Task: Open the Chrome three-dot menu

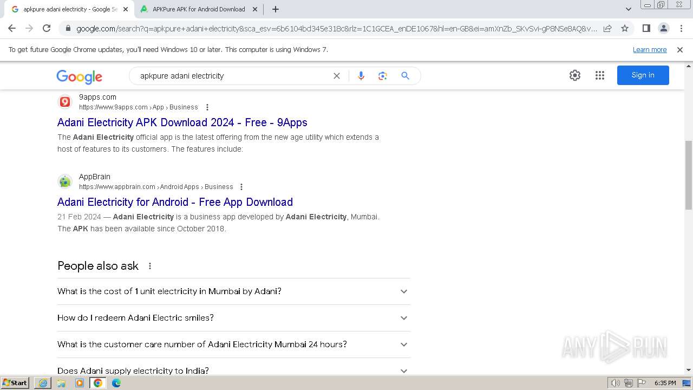Action: [681, 28]
